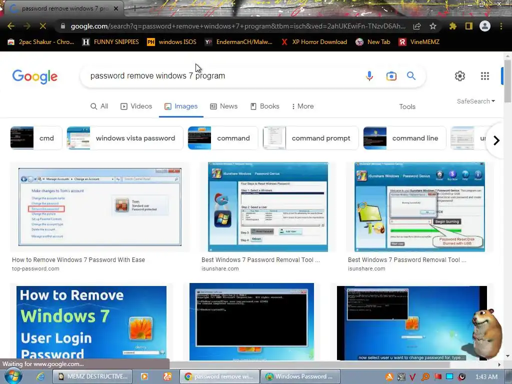Open the Google apps grid
Image resolution: width=512 pixels, height=384 pixels.
pyautogui.click(x=485, y=76)
